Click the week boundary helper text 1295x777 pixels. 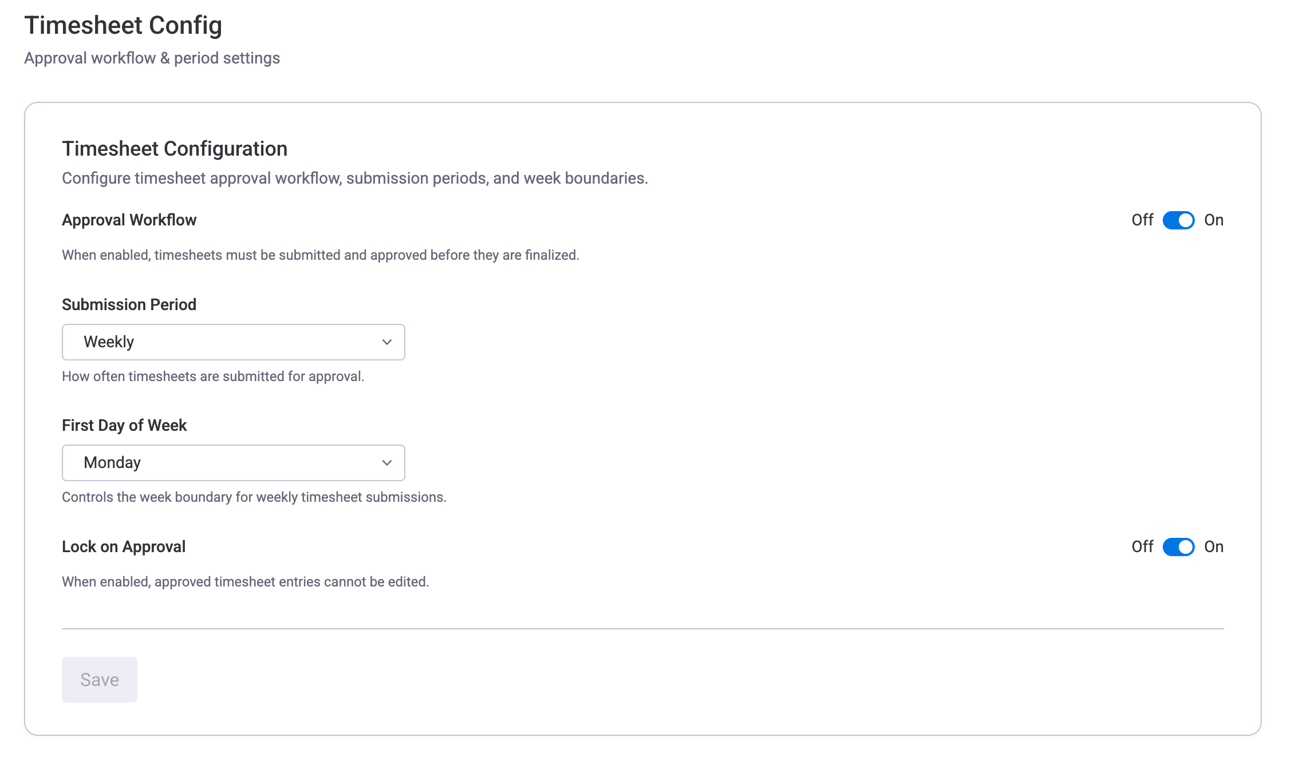[254, 497]
